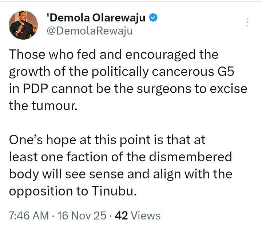Click the number 42 in views
The image size is (262, 230).
[x=121, y=215]
